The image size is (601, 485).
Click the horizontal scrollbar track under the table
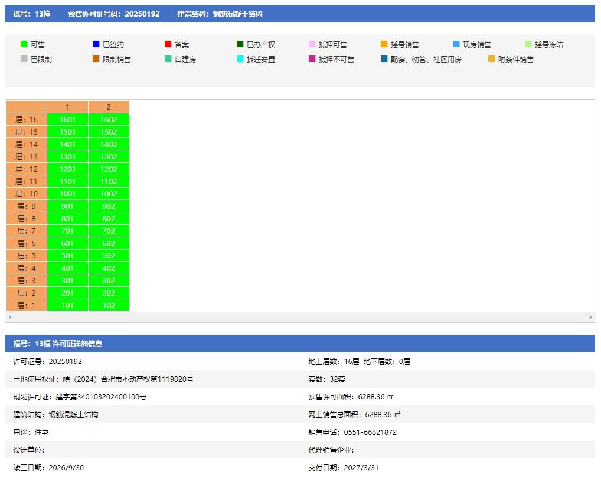coord(300,317)
